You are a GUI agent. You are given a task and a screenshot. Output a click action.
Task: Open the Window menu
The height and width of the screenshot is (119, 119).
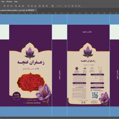[9, 1]
